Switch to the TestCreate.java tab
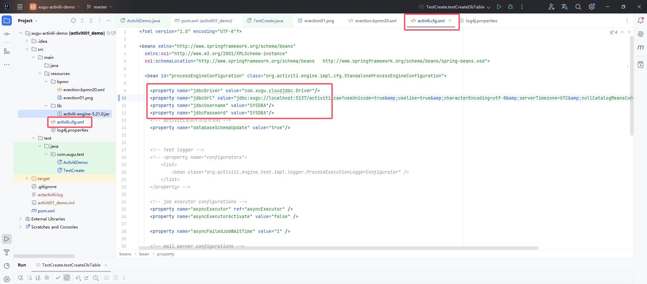647x284 pixels. (268, 21)
